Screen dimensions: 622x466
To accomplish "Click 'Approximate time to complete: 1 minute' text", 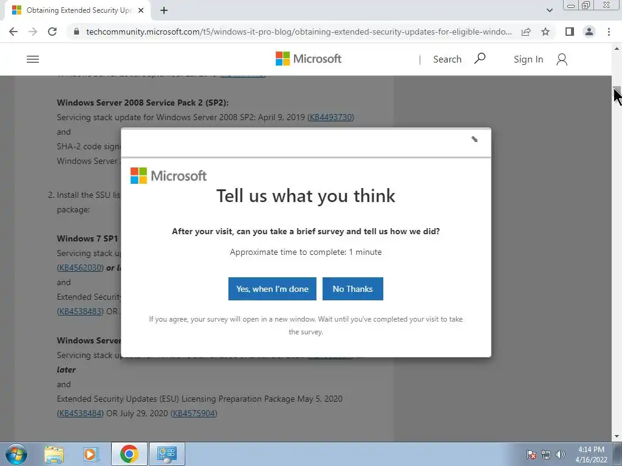I will [306, 252].
